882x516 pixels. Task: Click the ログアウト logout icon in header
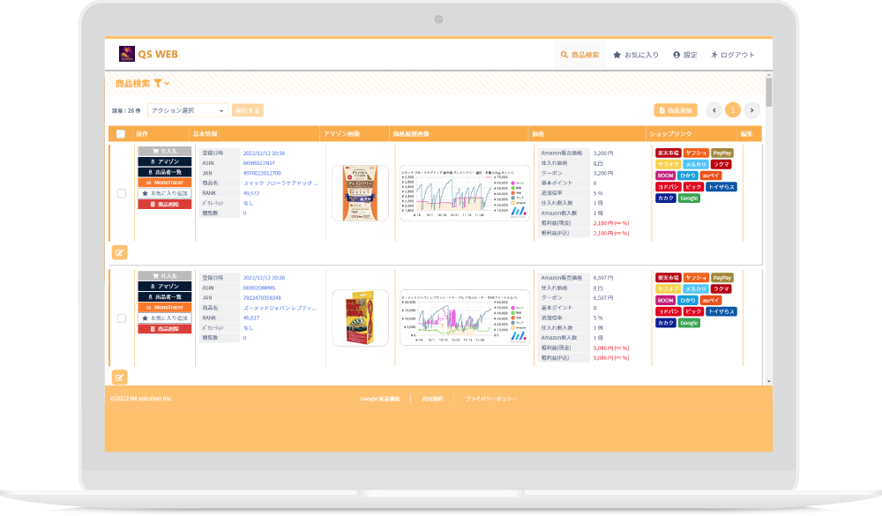coord(714,55)
